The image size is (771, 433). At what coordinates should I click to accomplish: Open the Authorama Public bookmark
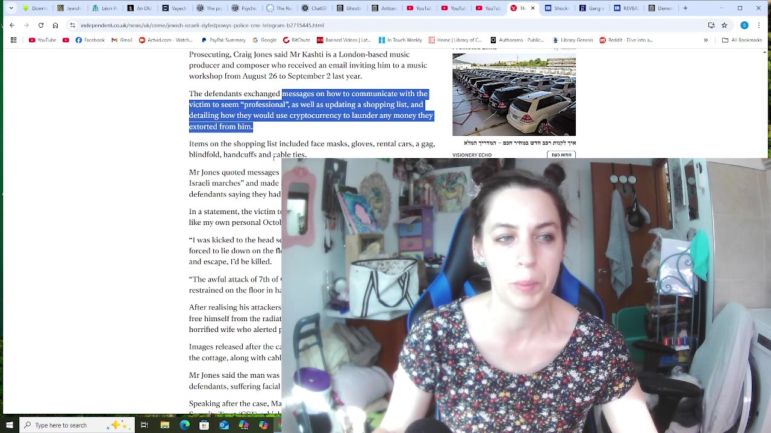(517, 40)
